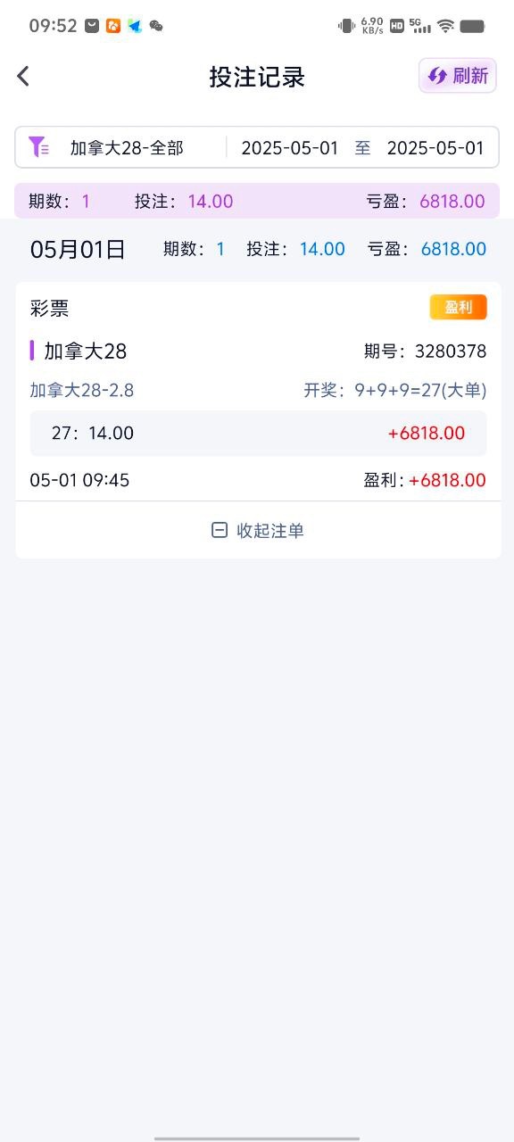Click the red +6818.00 profit amount
The image size is (514, 1142).
[427, 433]
